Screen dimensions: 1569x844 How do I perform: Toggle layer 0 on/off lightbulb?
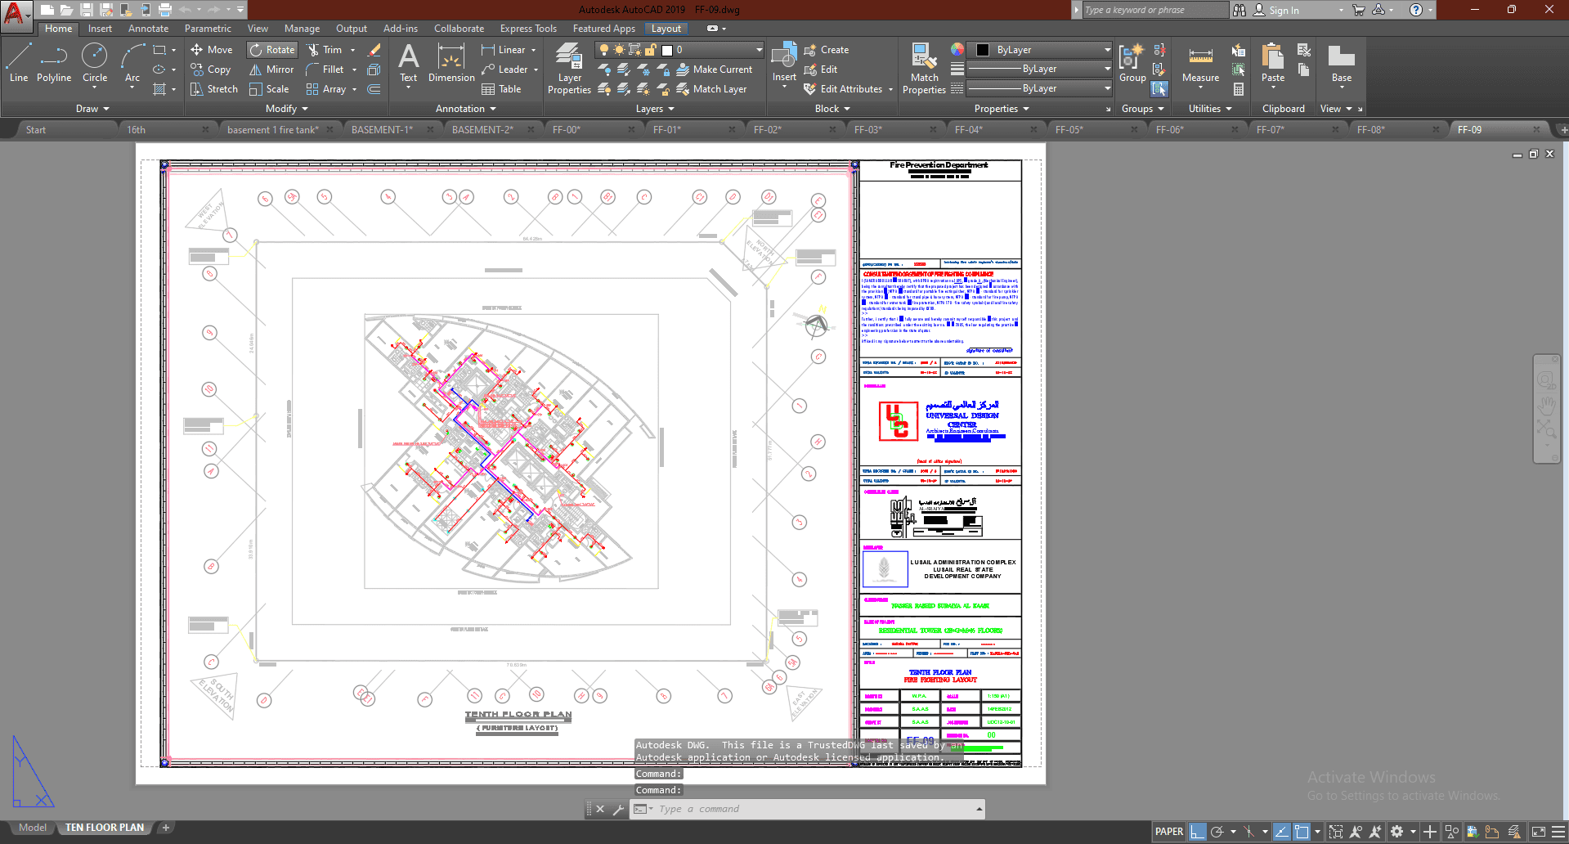click(604, 50)
